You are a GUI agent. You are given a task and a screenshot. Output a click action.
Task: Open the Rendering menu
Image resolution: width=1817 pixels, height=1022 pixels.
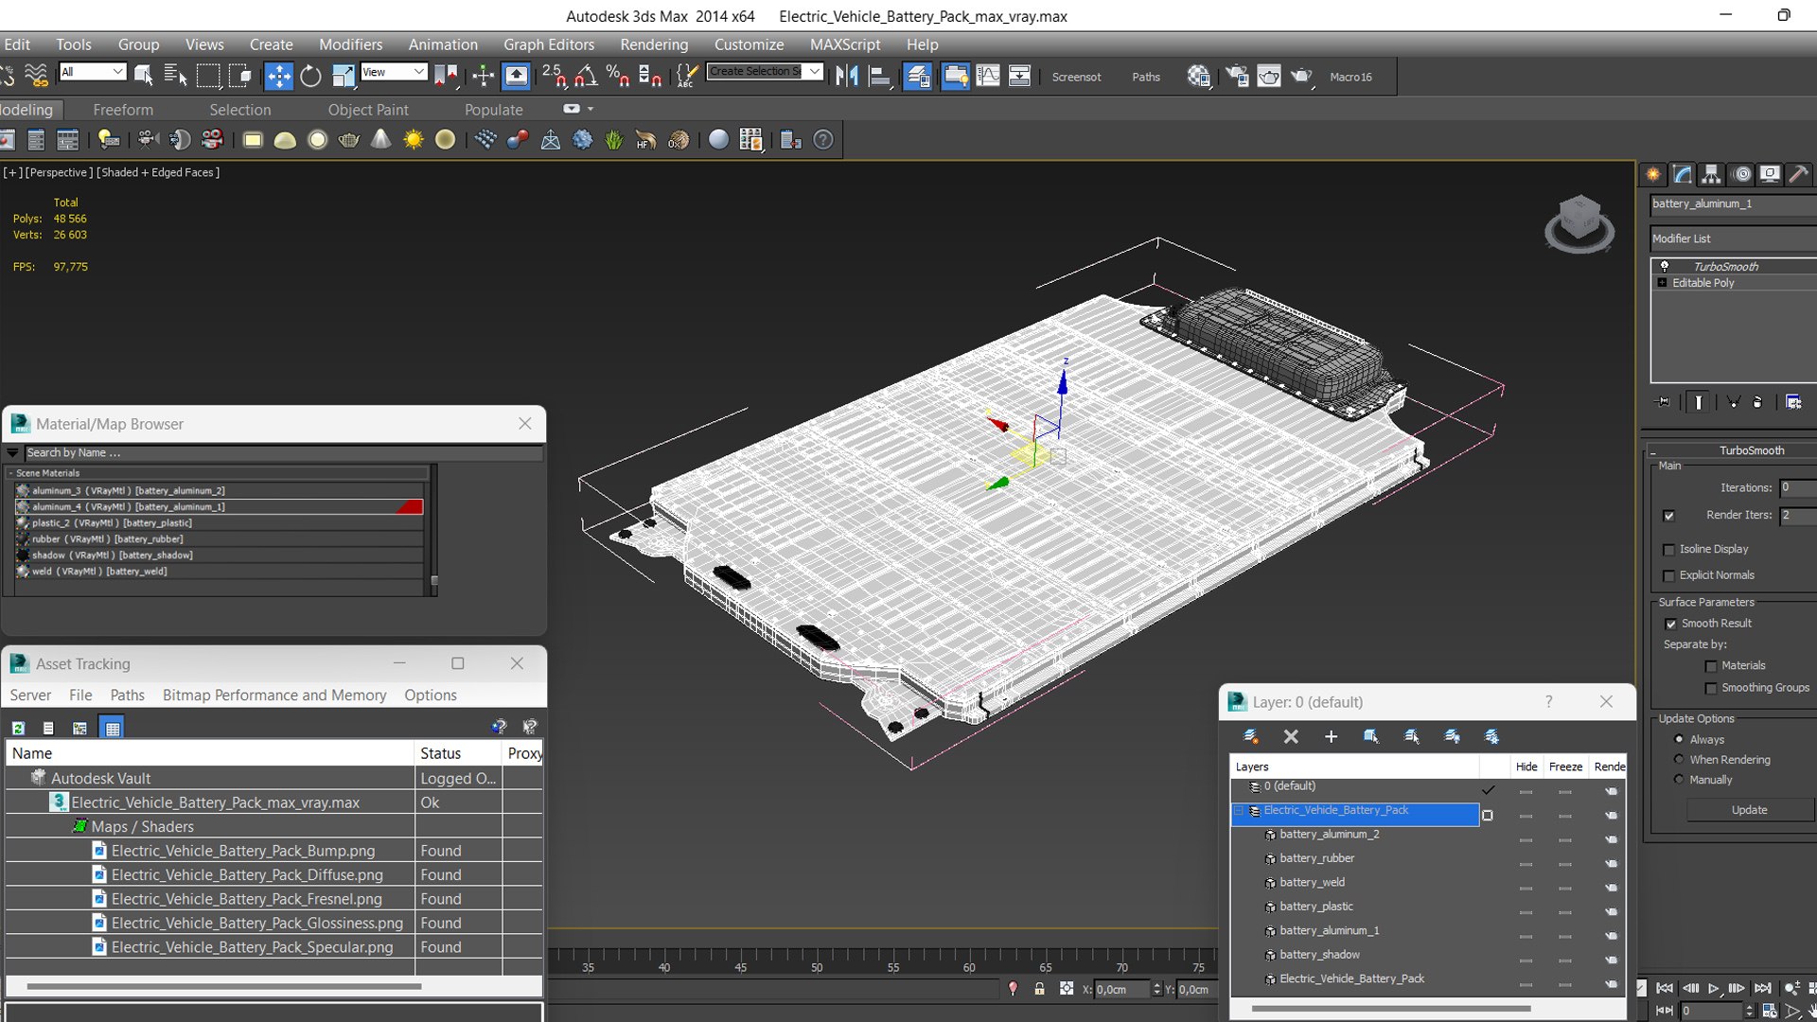point(653,44)
